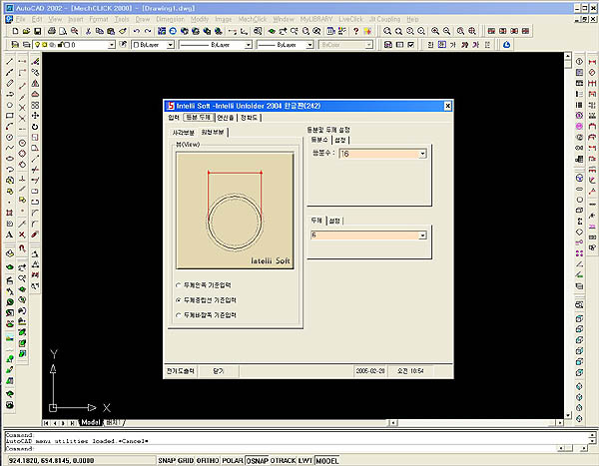Open the MyLIBRARY menu

tap(316, 19)
